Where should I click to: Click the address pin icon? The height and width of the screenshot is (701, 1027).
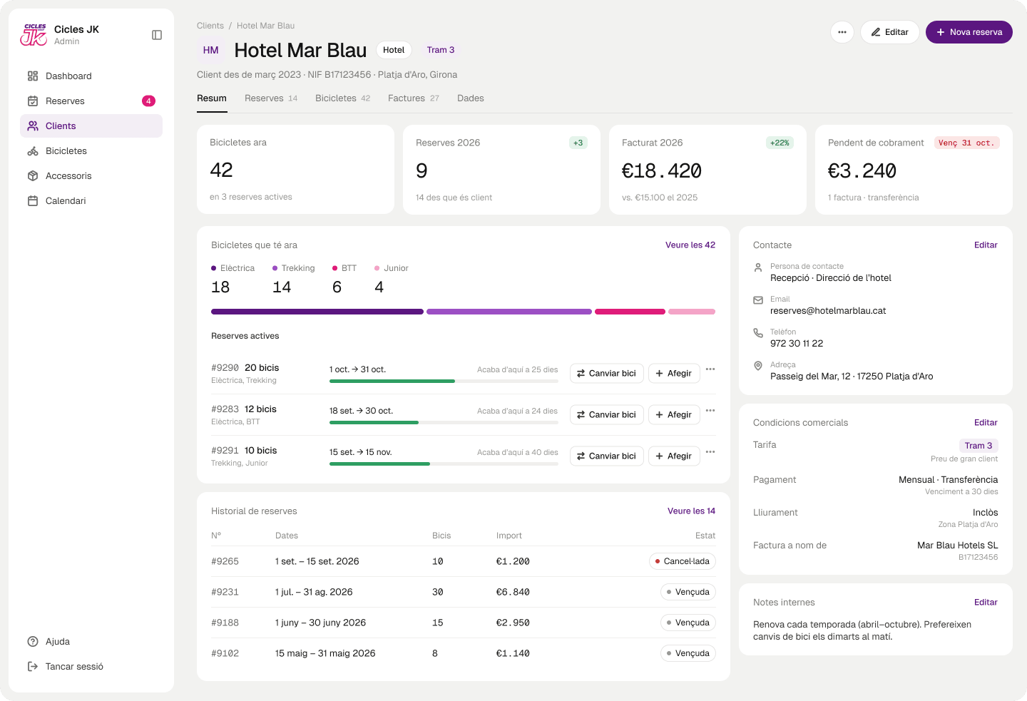[758, 366]
